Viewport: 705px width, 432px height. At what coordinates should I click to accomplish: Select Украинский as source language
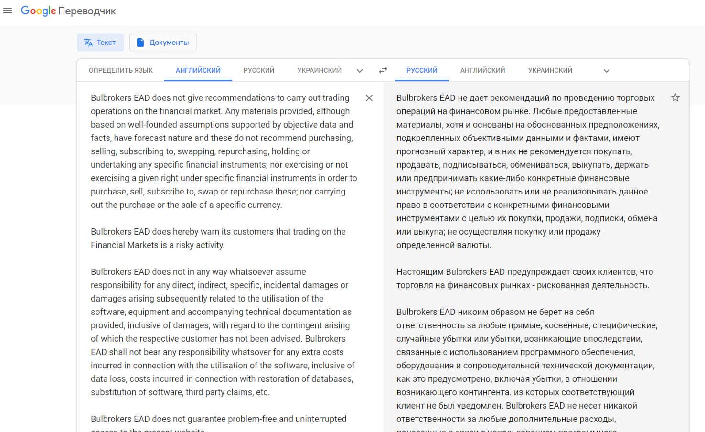[320, 70]
